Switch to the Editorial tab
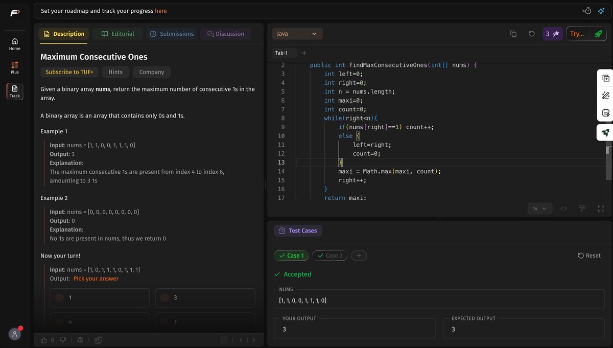Screen dimensions: 613x348 [118, 34]
